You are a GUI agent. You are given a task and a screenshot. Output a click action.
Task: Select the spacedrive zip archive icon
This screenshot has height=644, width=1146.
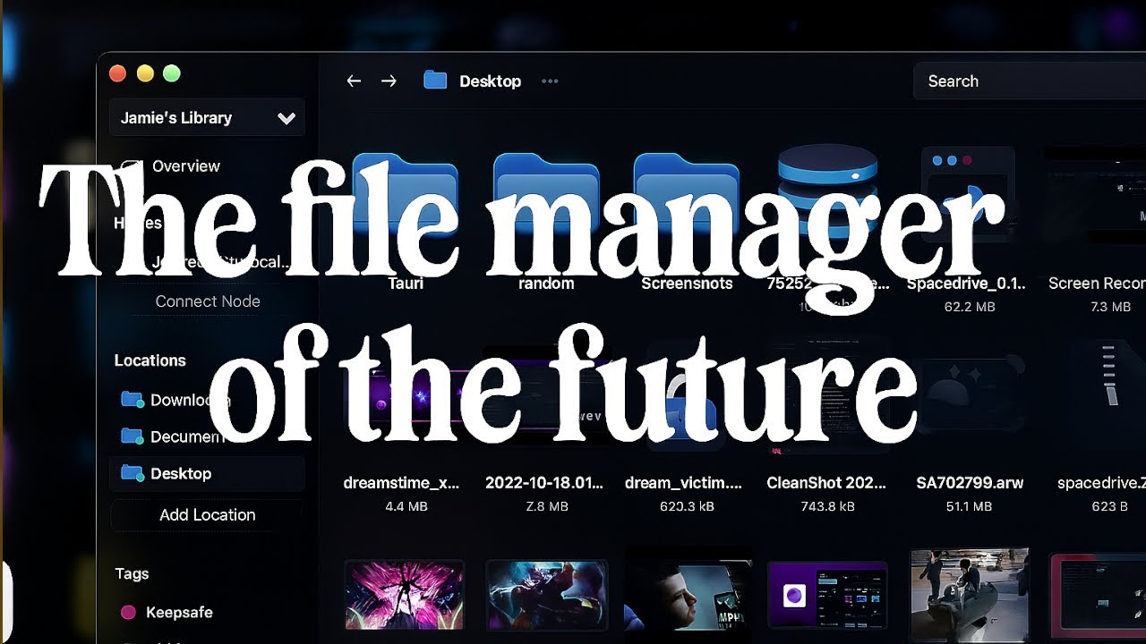click(1108, 385)
